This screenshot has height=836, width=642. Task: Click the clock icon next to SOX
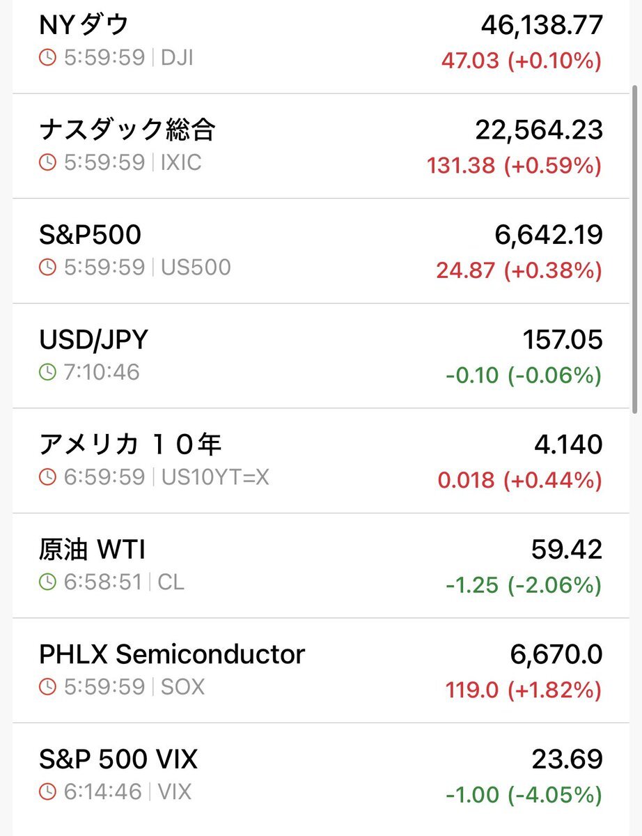[47, 688]
